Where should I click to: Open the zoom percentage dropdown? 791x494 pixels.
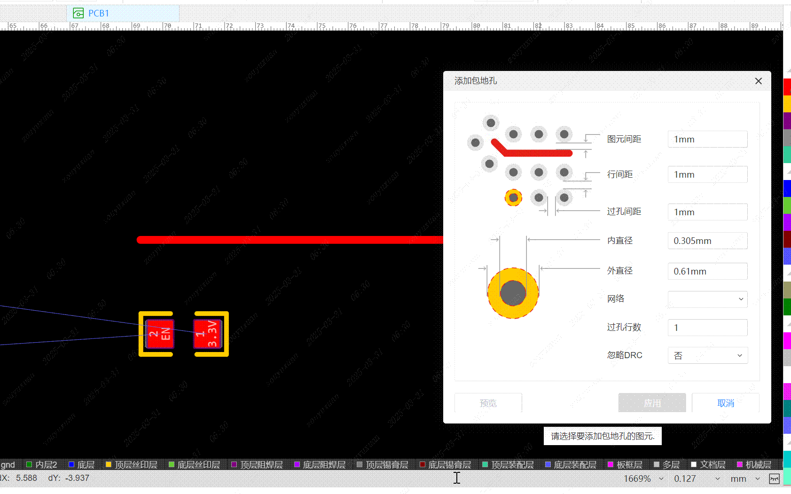[661, 478]
